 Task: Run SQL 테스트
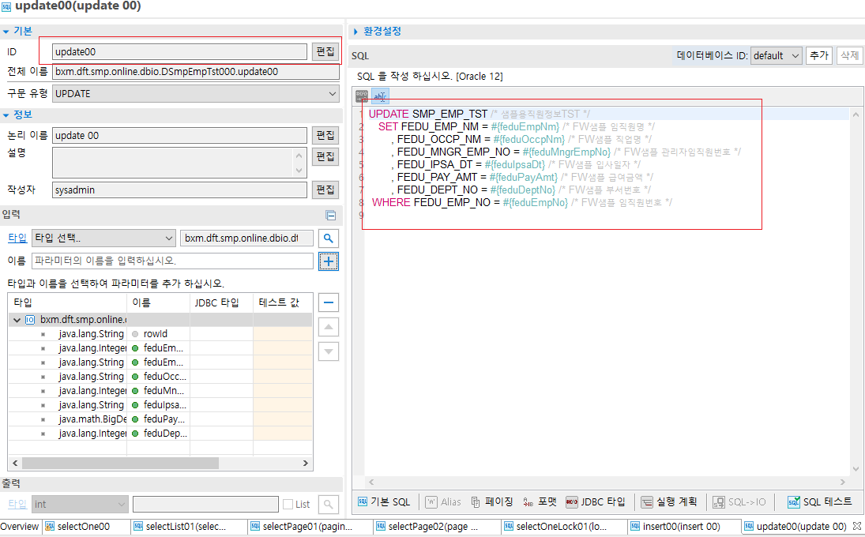820,501
